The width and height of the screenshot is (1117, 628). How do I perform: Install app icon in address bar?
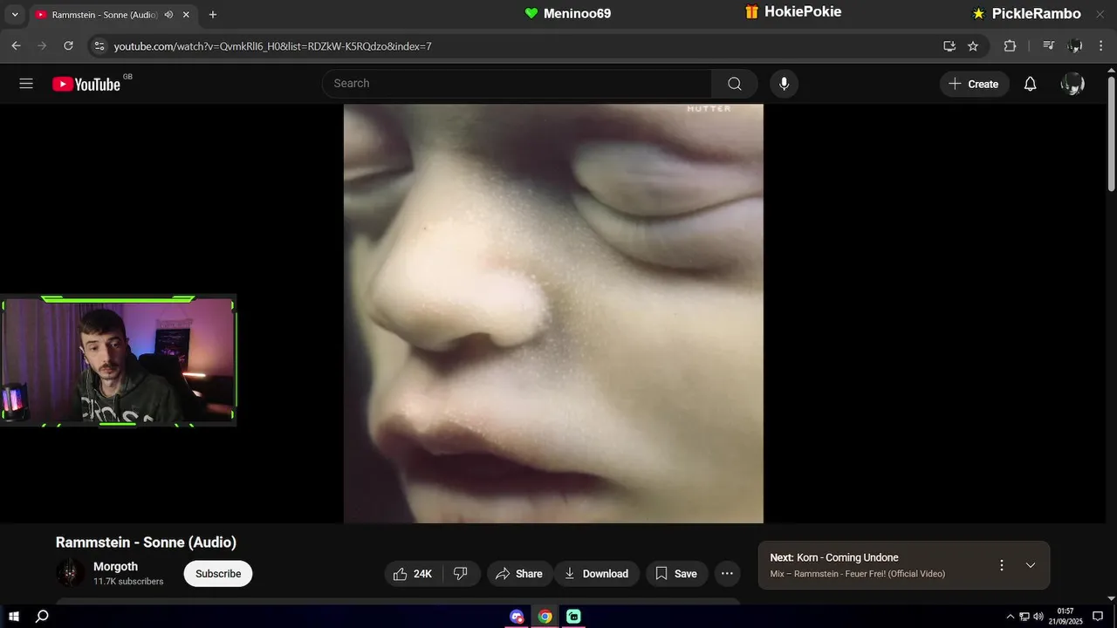tap(949, 46)
